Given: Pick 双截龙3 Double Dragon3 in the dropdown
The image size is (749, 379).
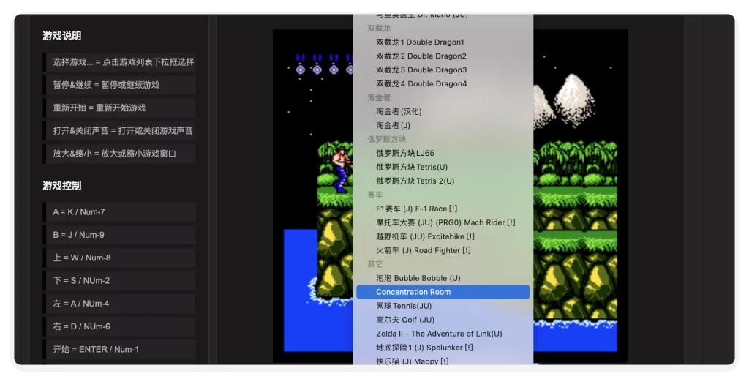Looking at the screenshot, I should tap(421, 70).
